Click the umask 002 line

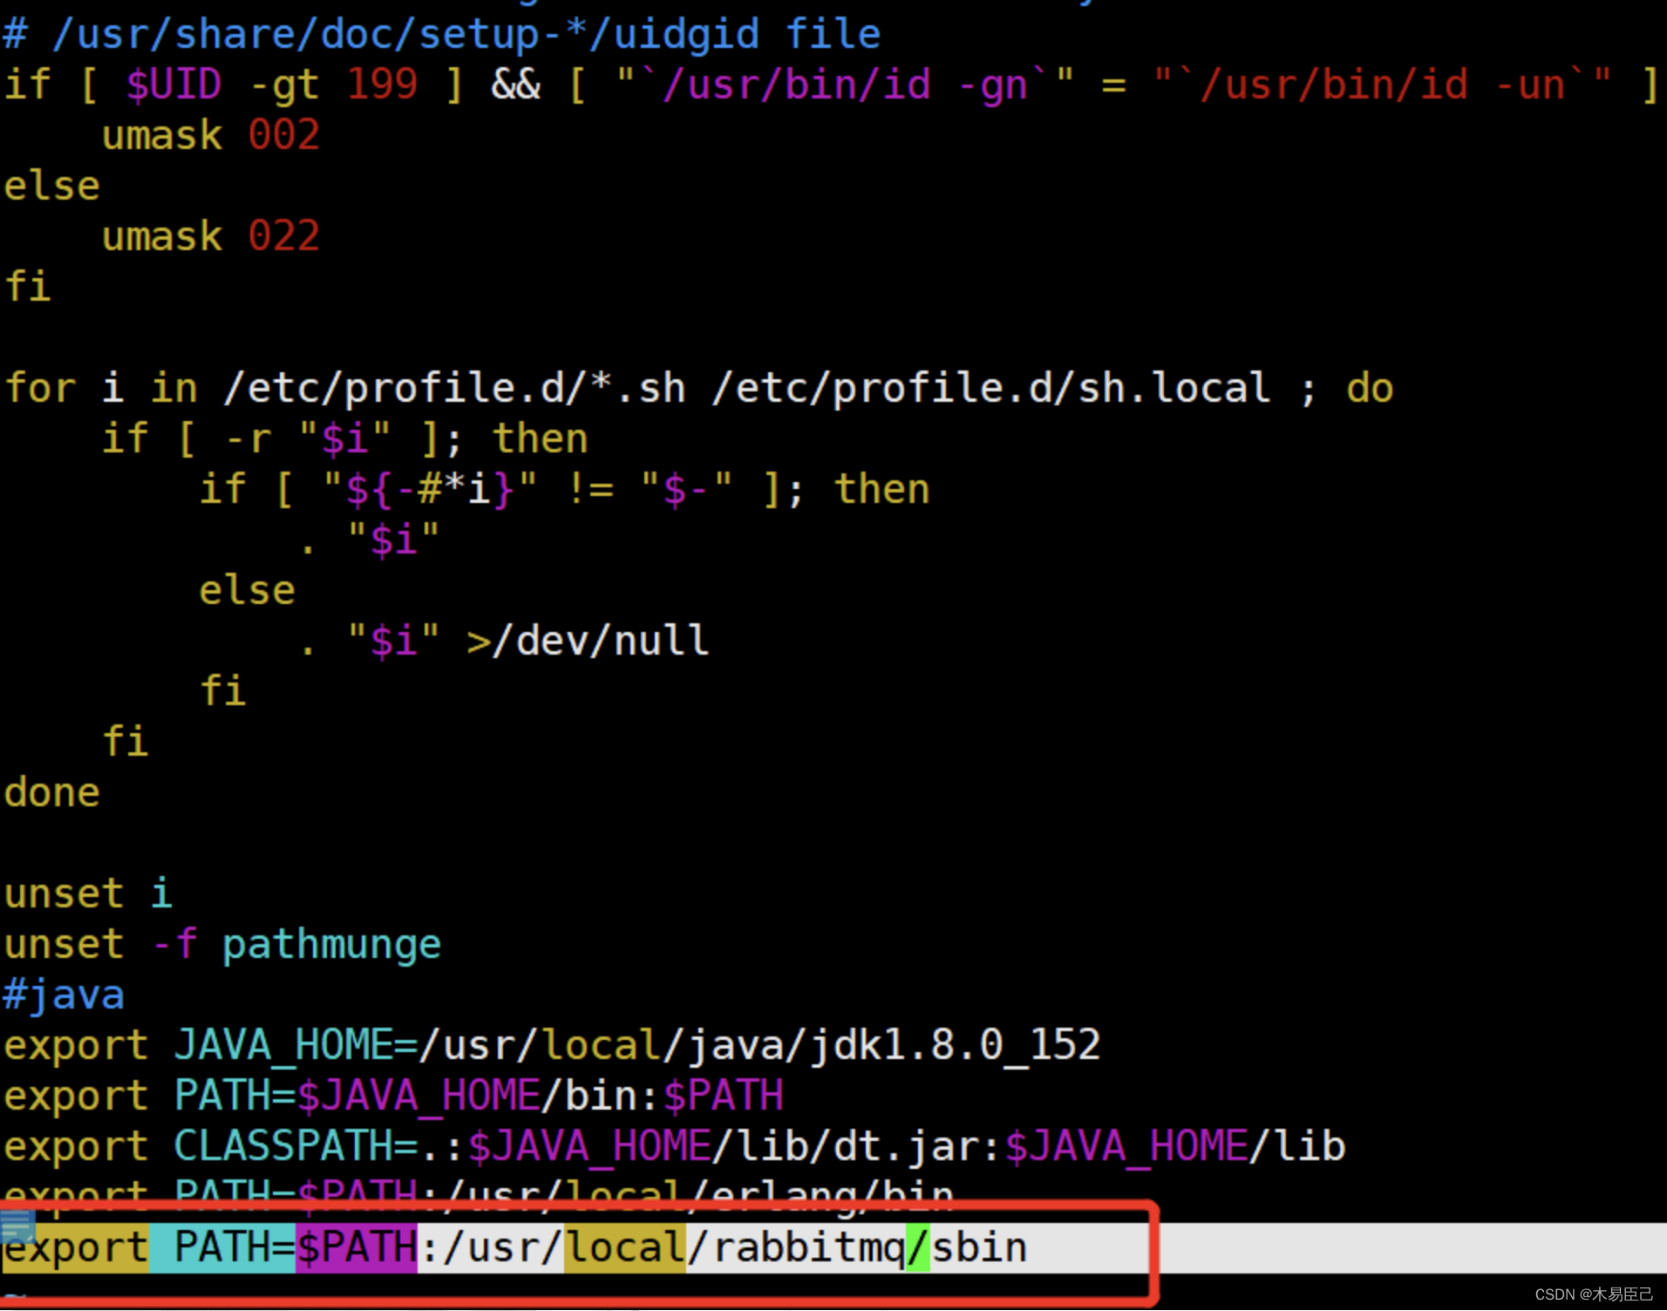pyautogui.click(x=209, y=135)
